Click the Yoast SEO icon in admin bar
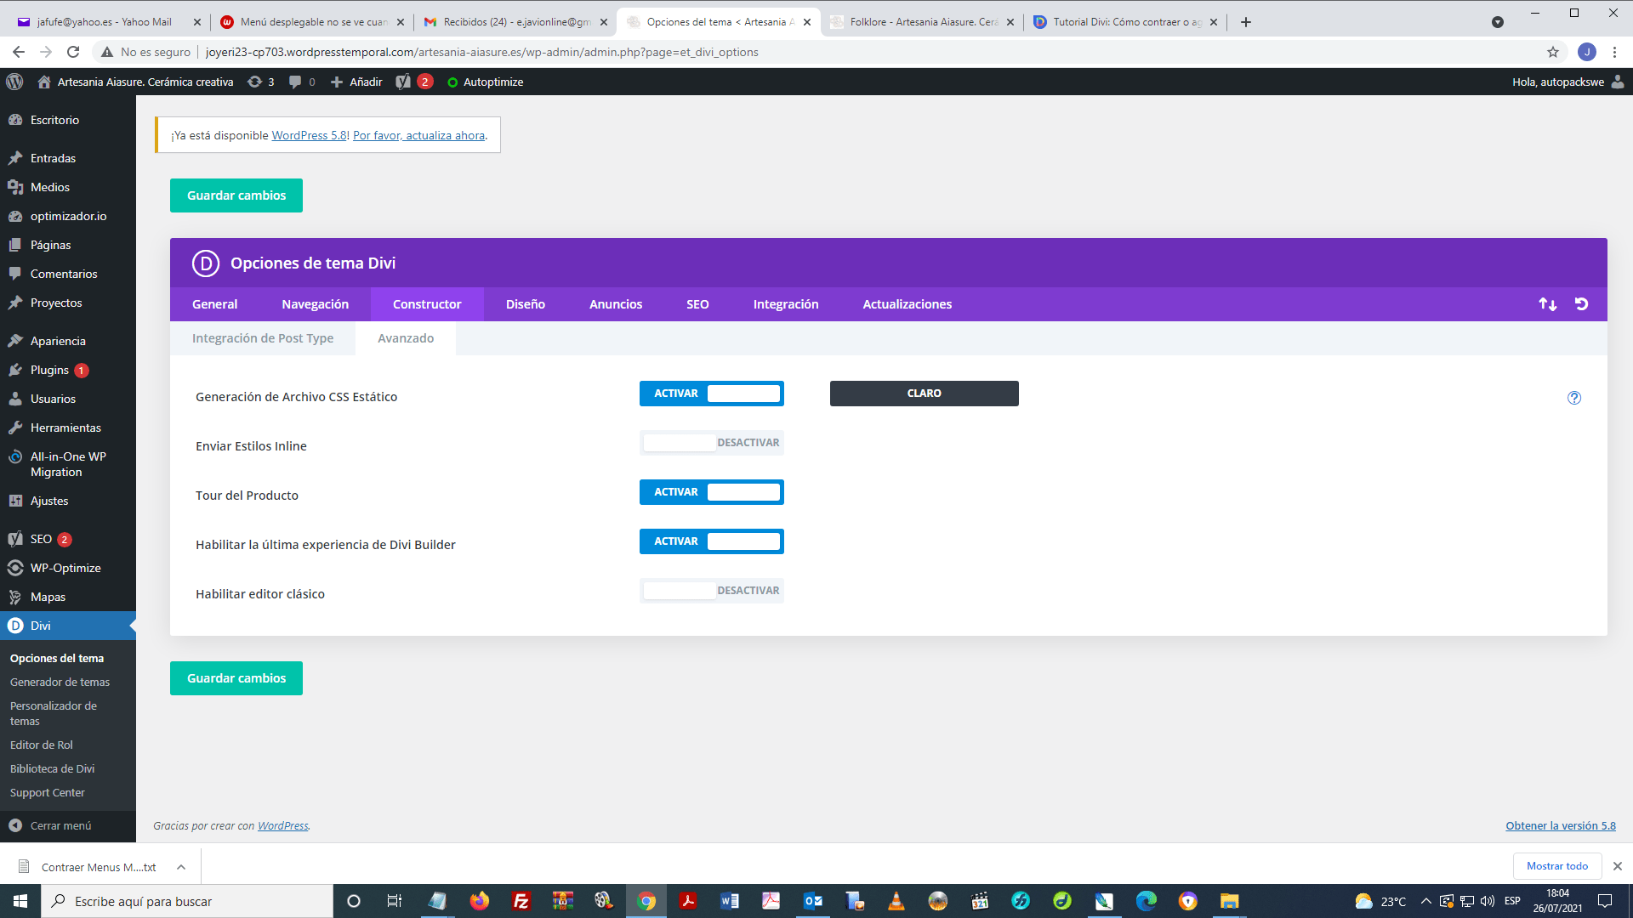The image size is (1633, 918). coord(403,82)
